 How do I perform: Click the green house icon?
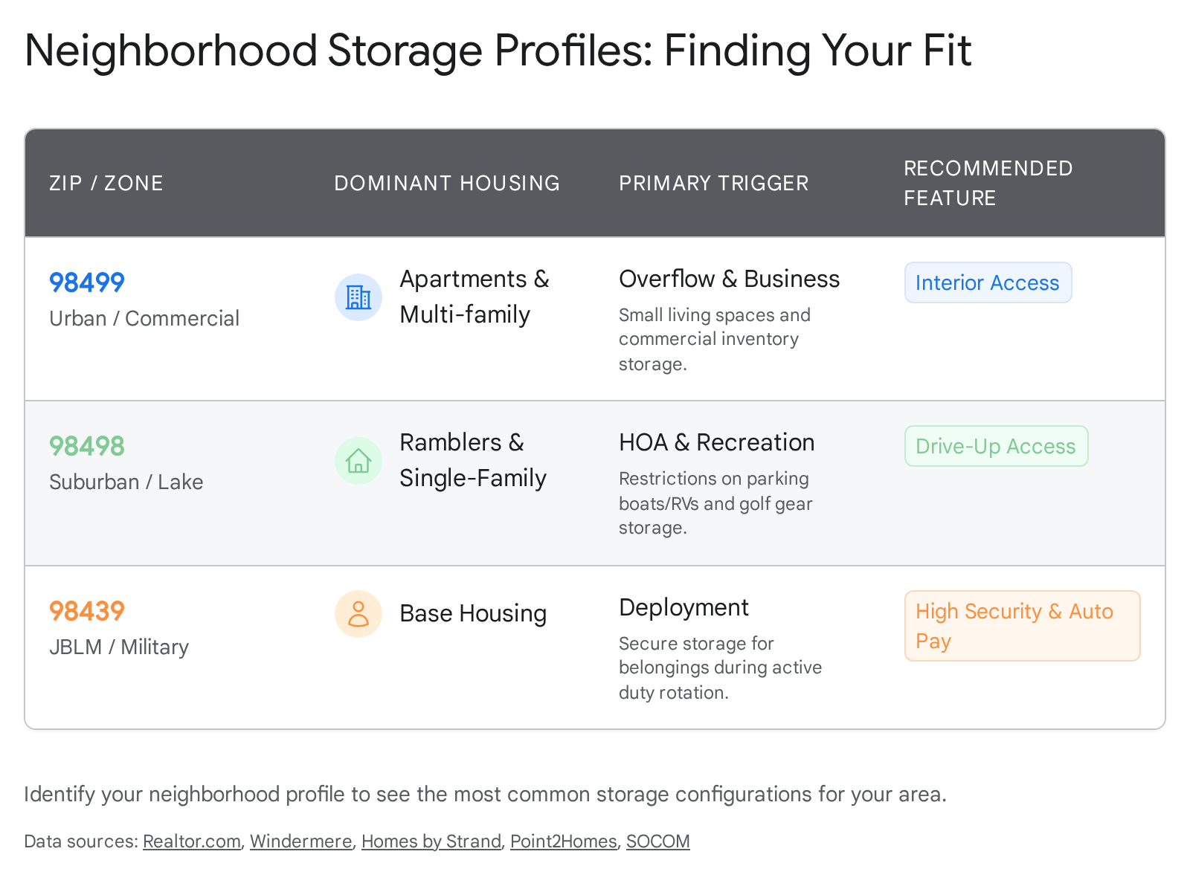[x=358, y=461]
